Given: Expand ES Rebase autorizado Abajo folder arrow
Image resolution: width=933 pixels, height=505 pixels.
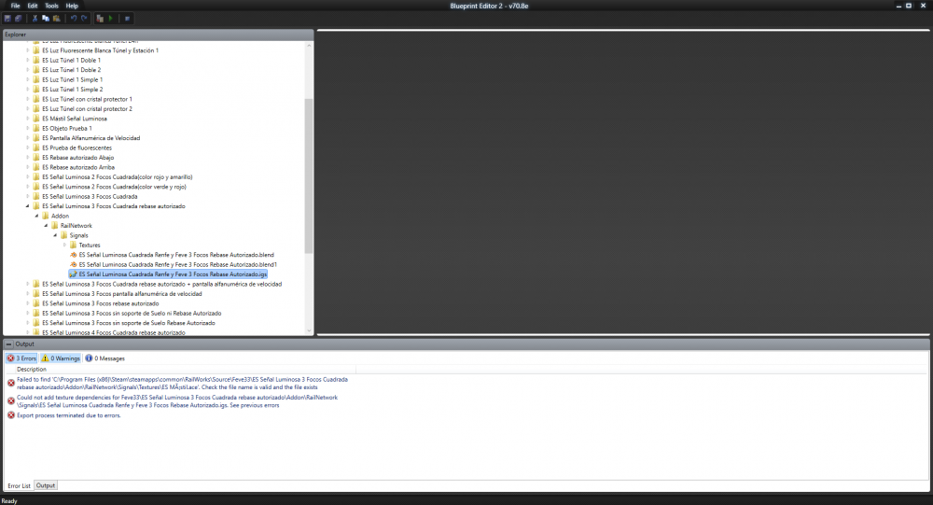Looking at the screenshot, I should point(27,157).
